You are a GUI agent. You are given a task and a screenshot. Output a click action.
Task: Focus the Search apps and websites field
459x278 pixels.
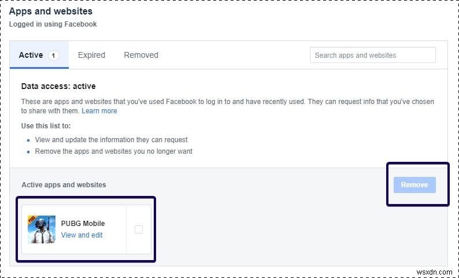click(x=373, y=55)
